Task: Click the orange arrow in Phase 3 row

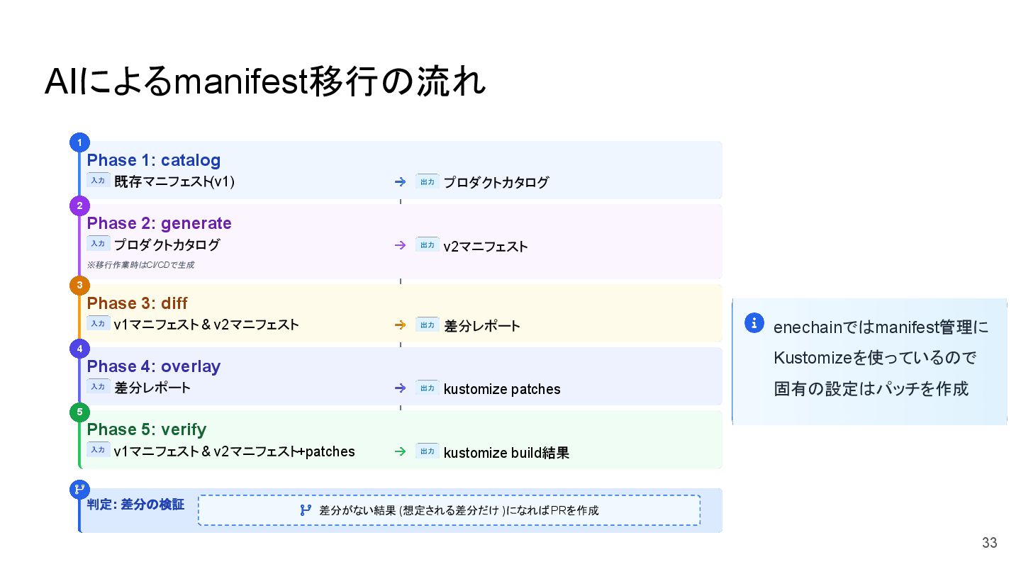Action: (x=400, y=325)
